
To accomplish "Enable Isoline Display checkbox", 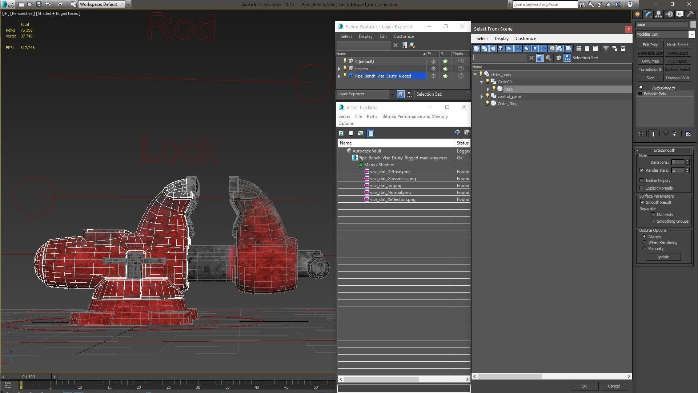I will pyautogui.click(x=642, y=180).
